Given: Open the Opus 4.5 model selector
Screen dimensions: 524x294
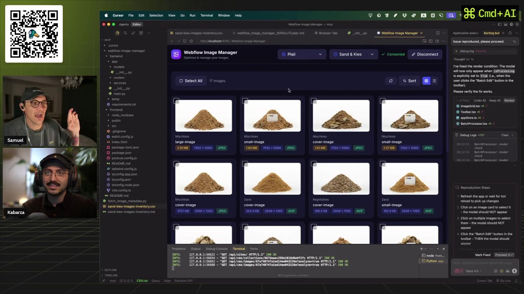Looking at the screenshot, I should pyautogui.click(x=473, y=271).
